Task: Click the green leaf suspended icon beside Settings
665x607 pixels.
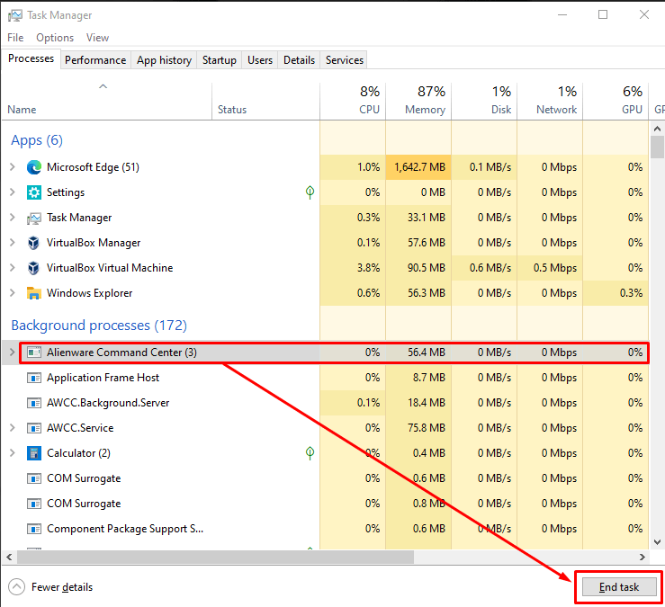Action: pos(310,192)
